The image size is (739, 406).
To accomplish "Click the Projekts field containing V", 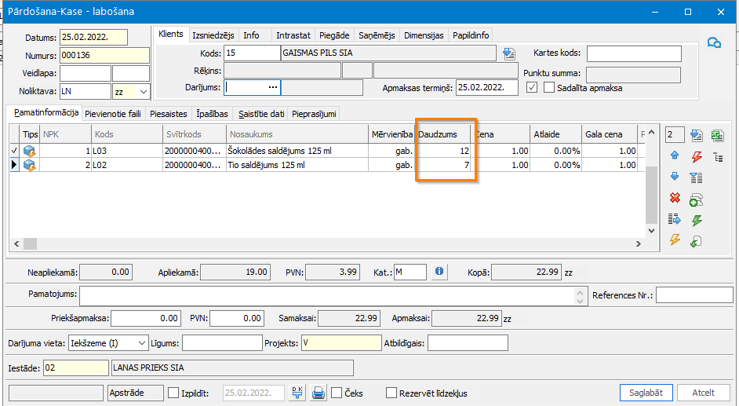I will point(341,343).
